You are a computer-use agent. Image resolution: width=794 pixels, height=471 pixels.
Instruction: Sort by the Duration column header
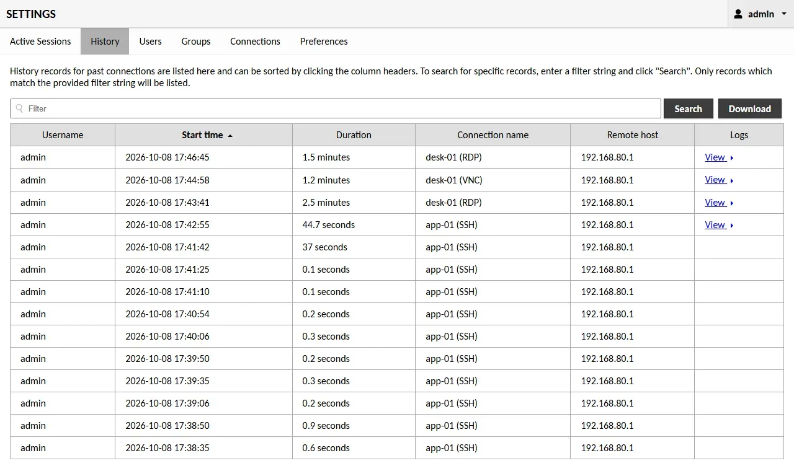point(354,135)
